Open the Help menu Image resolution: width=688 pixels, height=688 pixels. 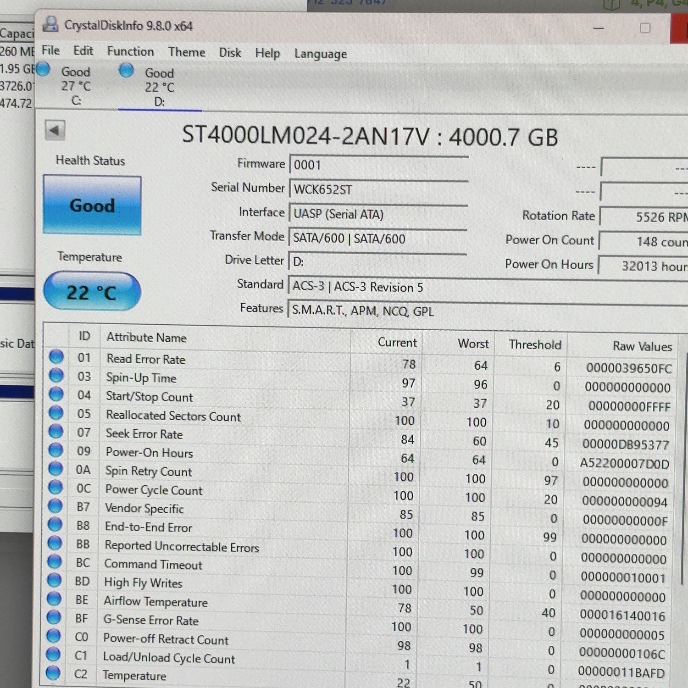267,54
